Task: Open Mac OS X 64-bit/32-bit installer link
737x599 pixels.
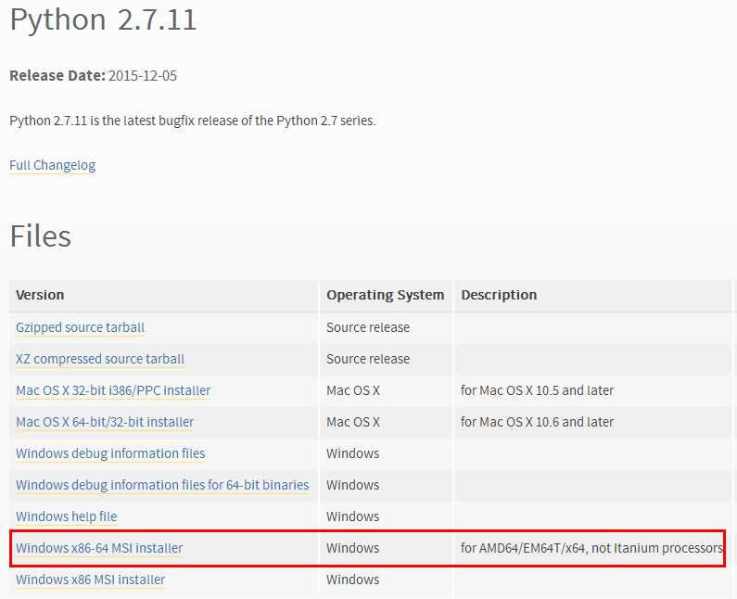Action: (105, 422)
